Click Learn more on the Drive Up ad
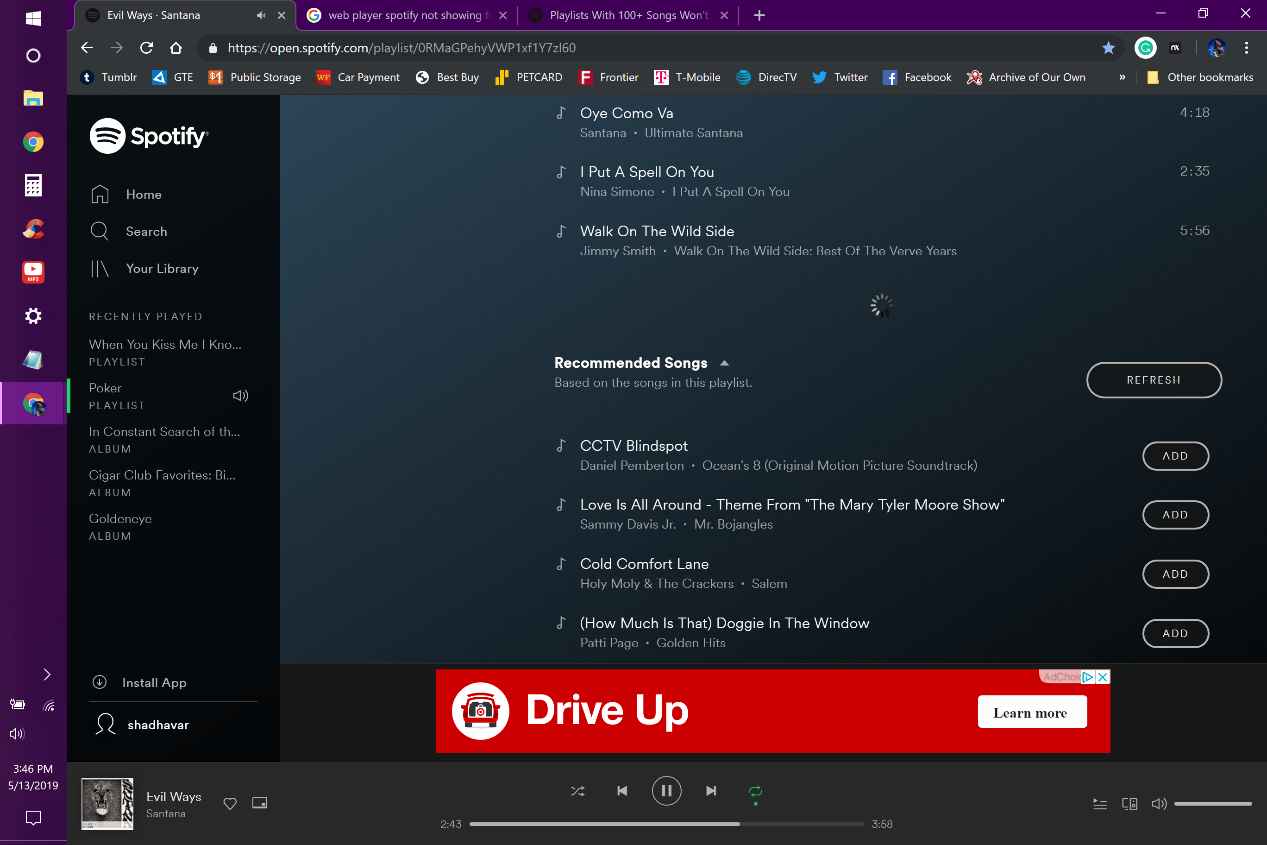This screenshot has height=845, width=1267. [x=1032, y=713]
